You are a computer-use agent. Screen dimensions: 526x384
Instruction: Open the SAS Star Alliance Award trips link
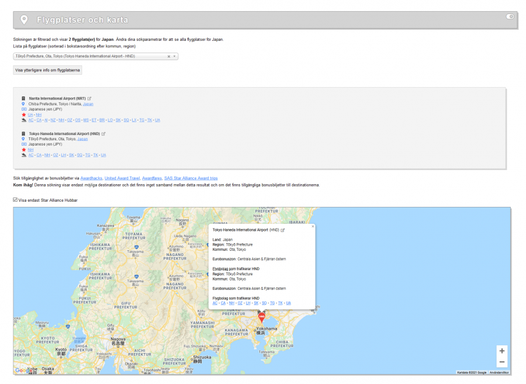click(191, 178)
